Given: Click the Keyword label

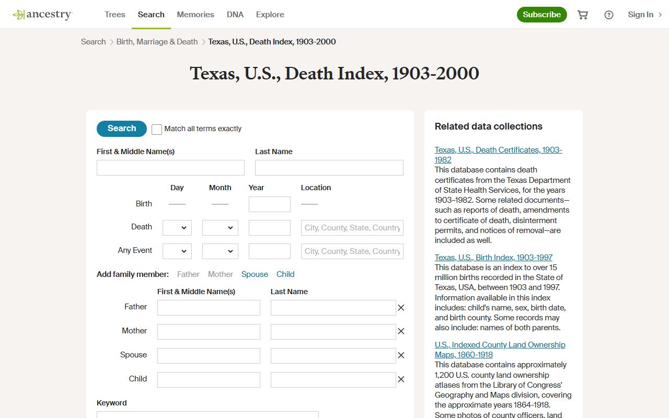Looking at the screenshot, I should click(x=112, y=403).
